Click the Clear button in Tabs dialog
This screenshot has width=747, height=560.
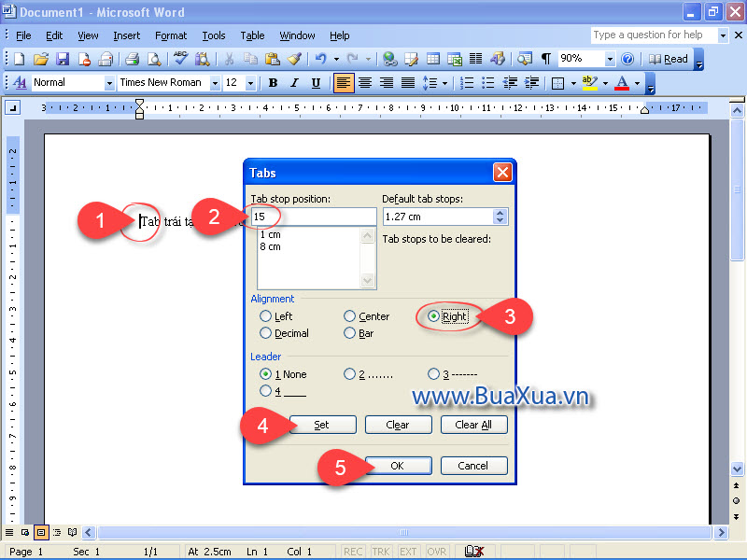tap(399, 425)
